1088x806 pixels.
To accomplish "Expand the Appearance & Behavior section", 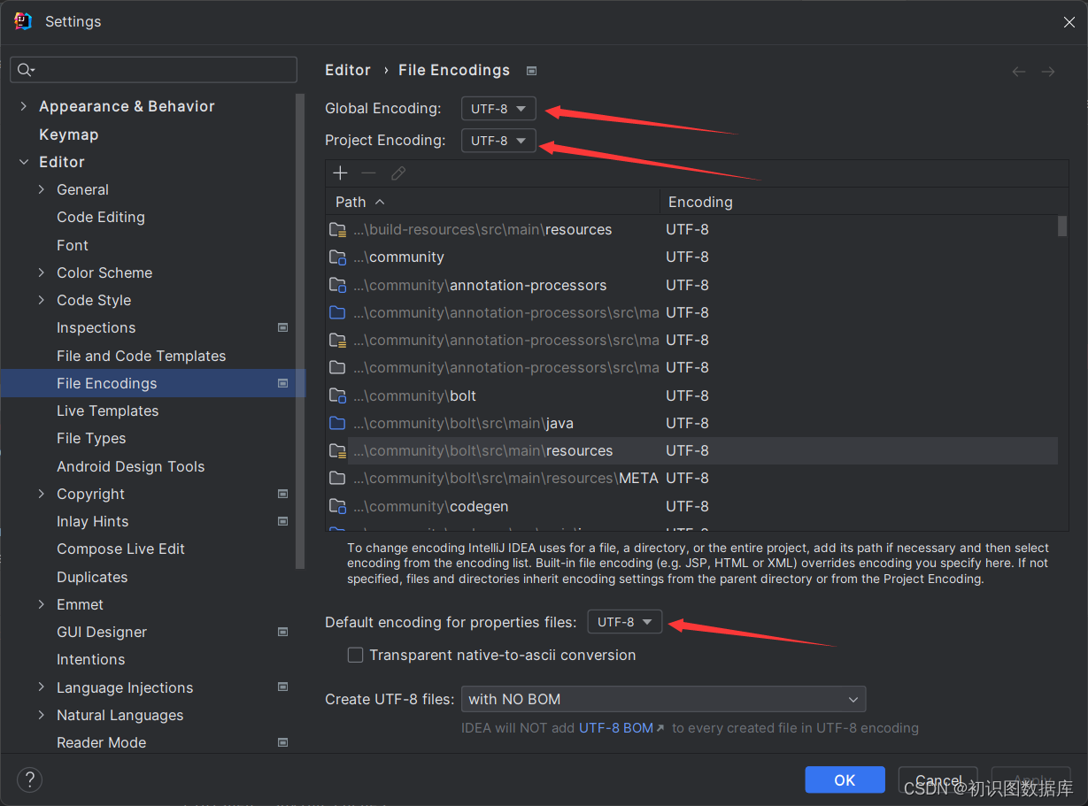I will point(24,106).
